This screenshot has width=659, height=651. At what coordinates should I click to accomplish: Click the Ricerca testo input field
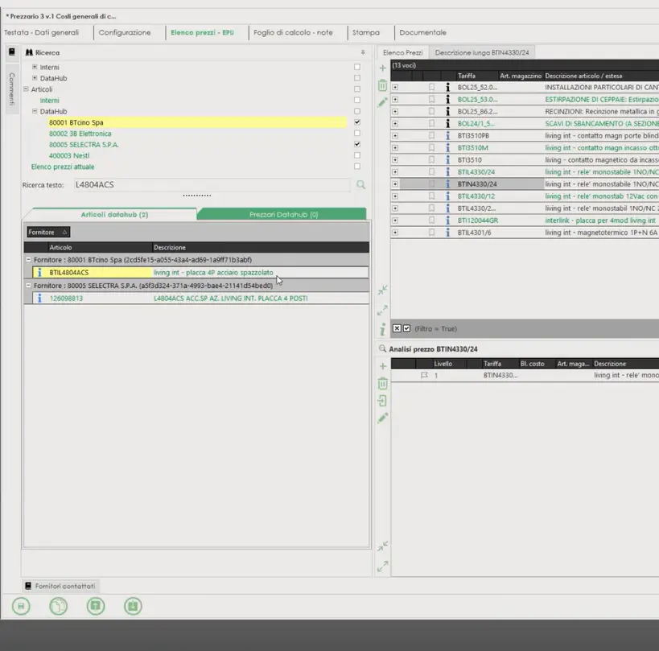[209, 185]
